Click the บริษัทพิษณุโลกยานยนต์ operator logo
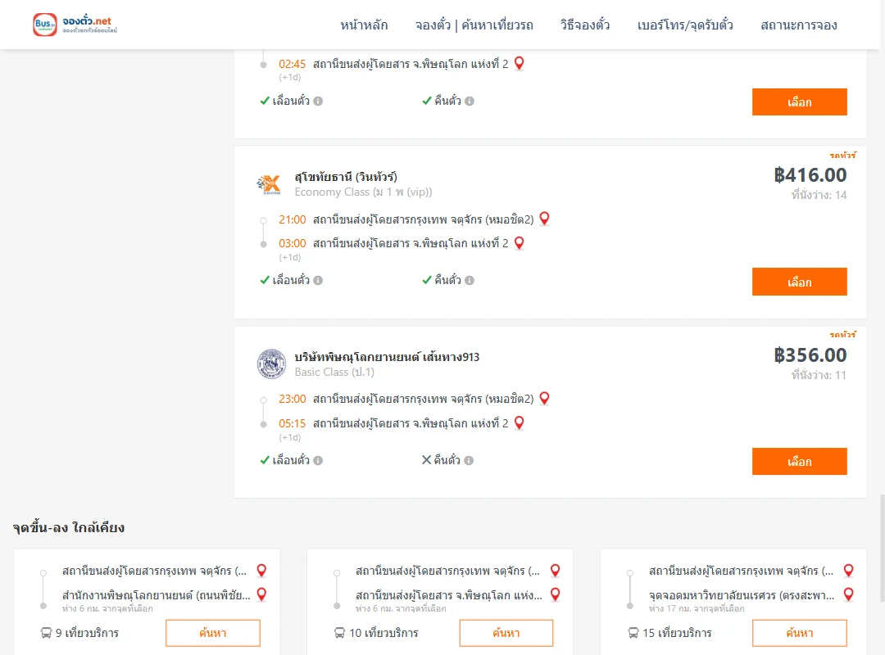 [x=271, y=364]
